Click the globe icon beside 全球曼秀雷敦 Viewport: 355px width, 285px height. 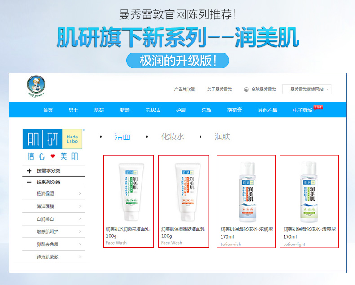click(x=246, y=89)
